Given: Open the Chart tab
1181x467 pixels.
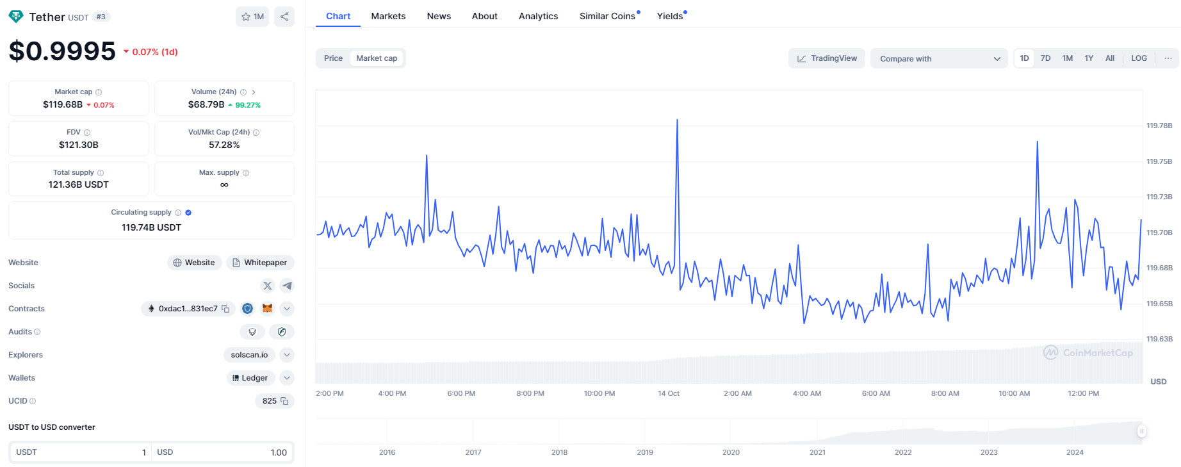Looking at the screenshot, I should 338,16.
